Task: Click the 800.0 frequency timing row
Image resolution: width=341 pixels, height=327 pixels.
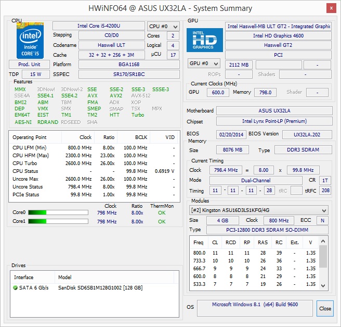Action: coord(254,253)
